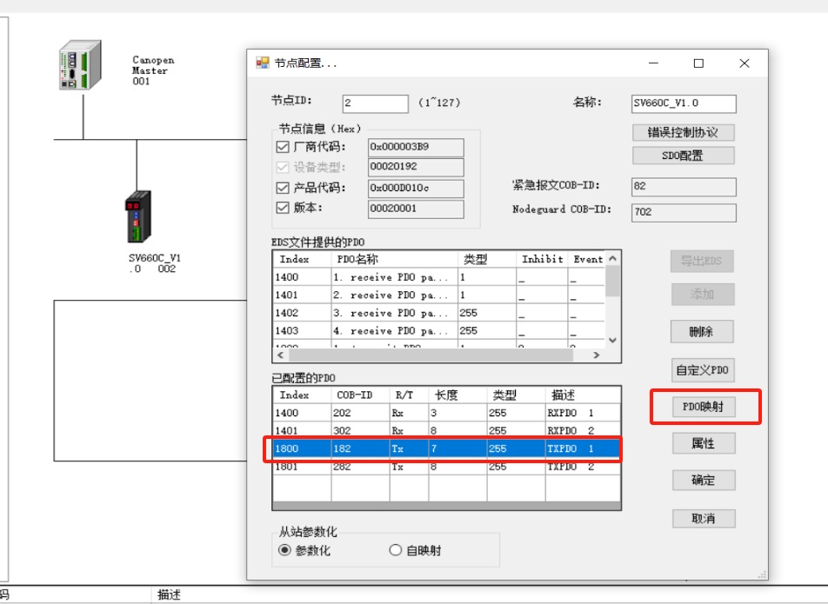Toggle the 版本 checkbox
The width and height of the screenshot is (828, 604).
282,208
